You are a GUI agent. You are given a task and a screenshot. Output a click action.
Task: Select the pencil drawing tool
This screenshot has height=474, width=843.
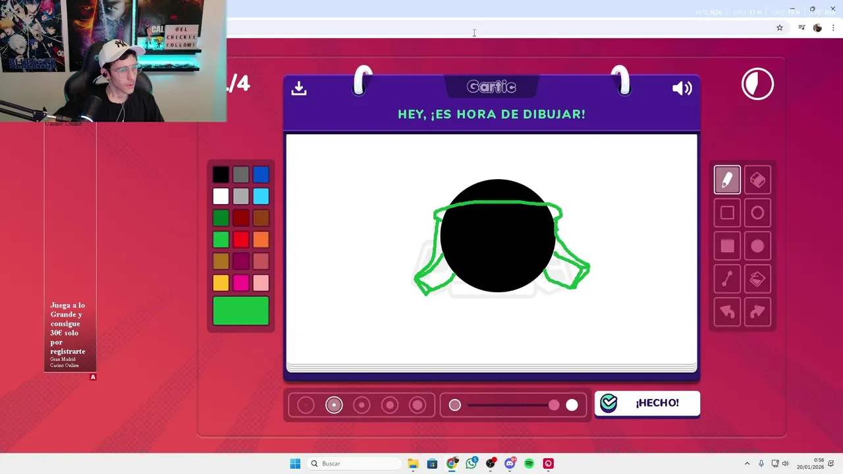(x=727, y=180)
